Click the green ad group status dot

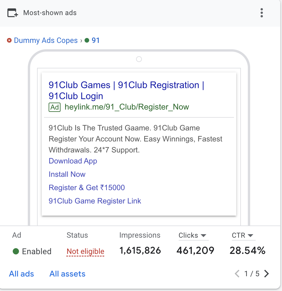[87, 40]
